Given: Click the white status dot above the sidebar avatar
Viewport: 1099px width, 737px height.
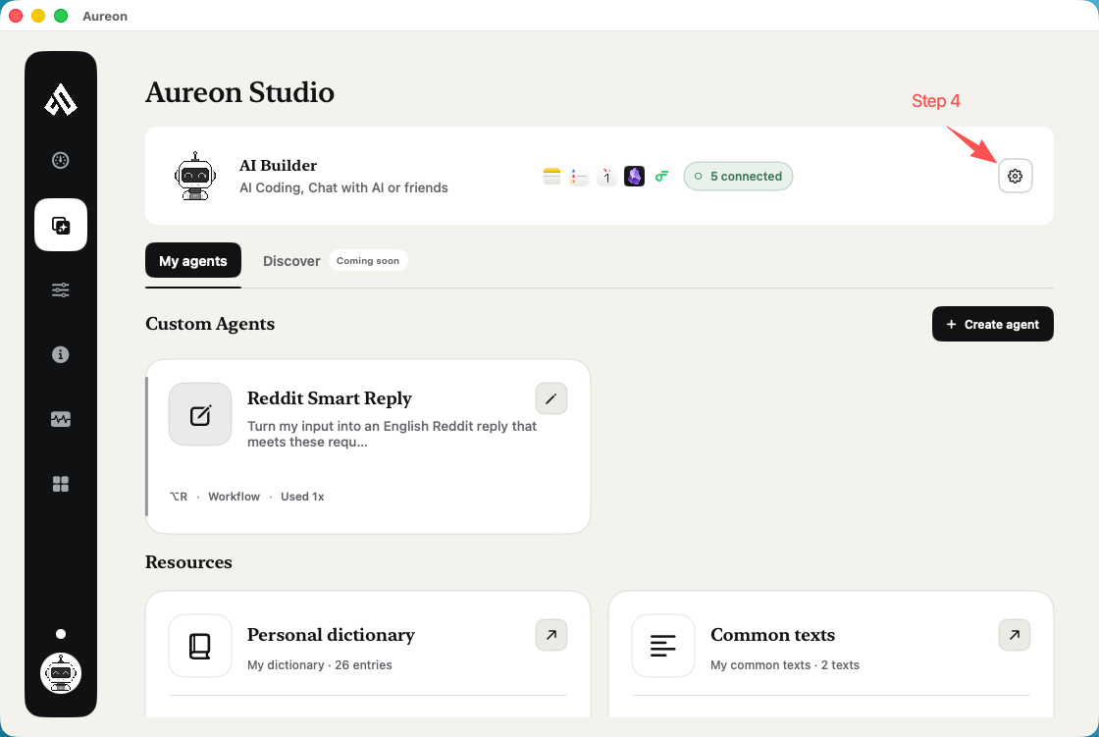Looking at the screenshot, I should (x=61, y=634).
